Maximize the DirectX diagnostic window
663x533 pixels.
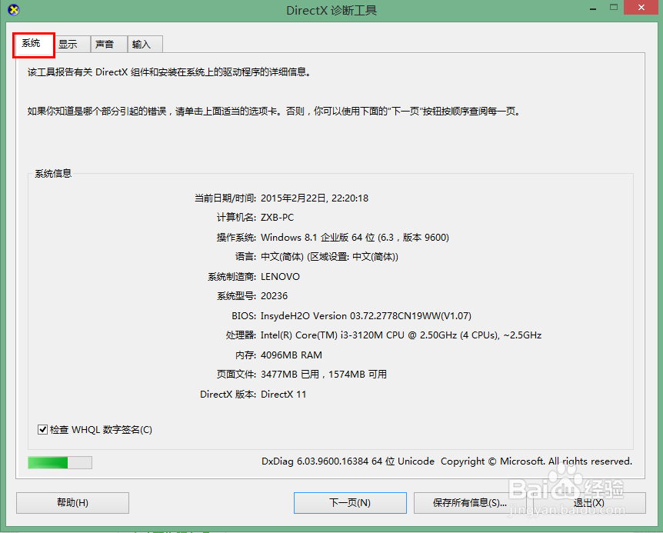click(614, 8)
